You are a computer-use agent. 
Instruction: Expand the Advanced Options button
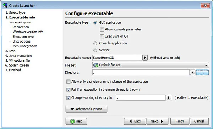(x=86, y=109)
